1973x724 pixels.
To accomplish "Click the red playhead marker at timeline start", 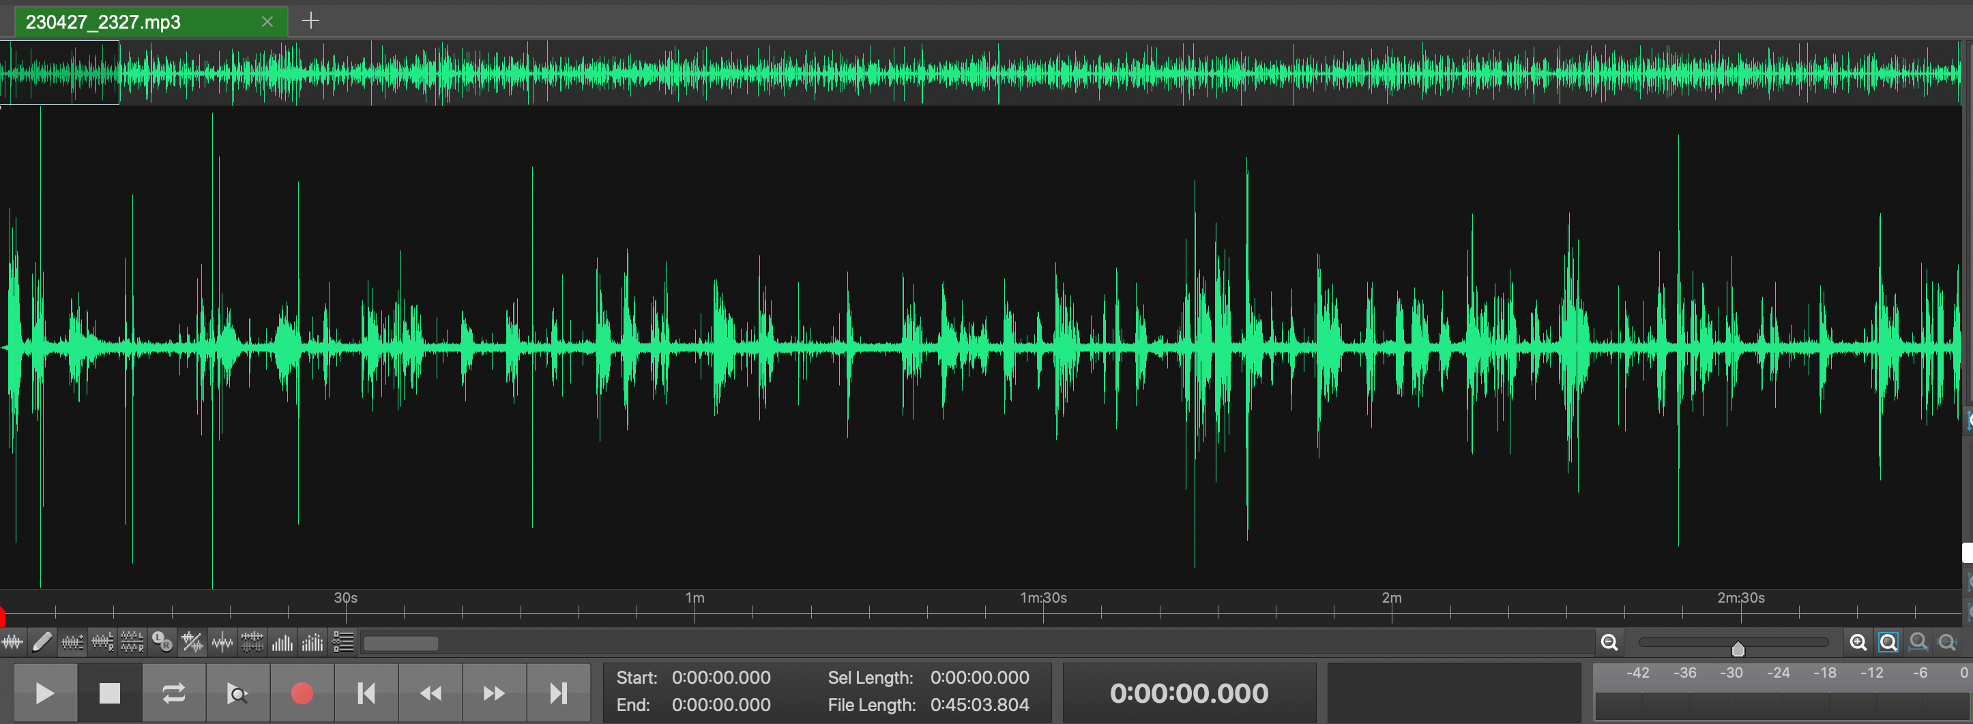I will 2,617.
